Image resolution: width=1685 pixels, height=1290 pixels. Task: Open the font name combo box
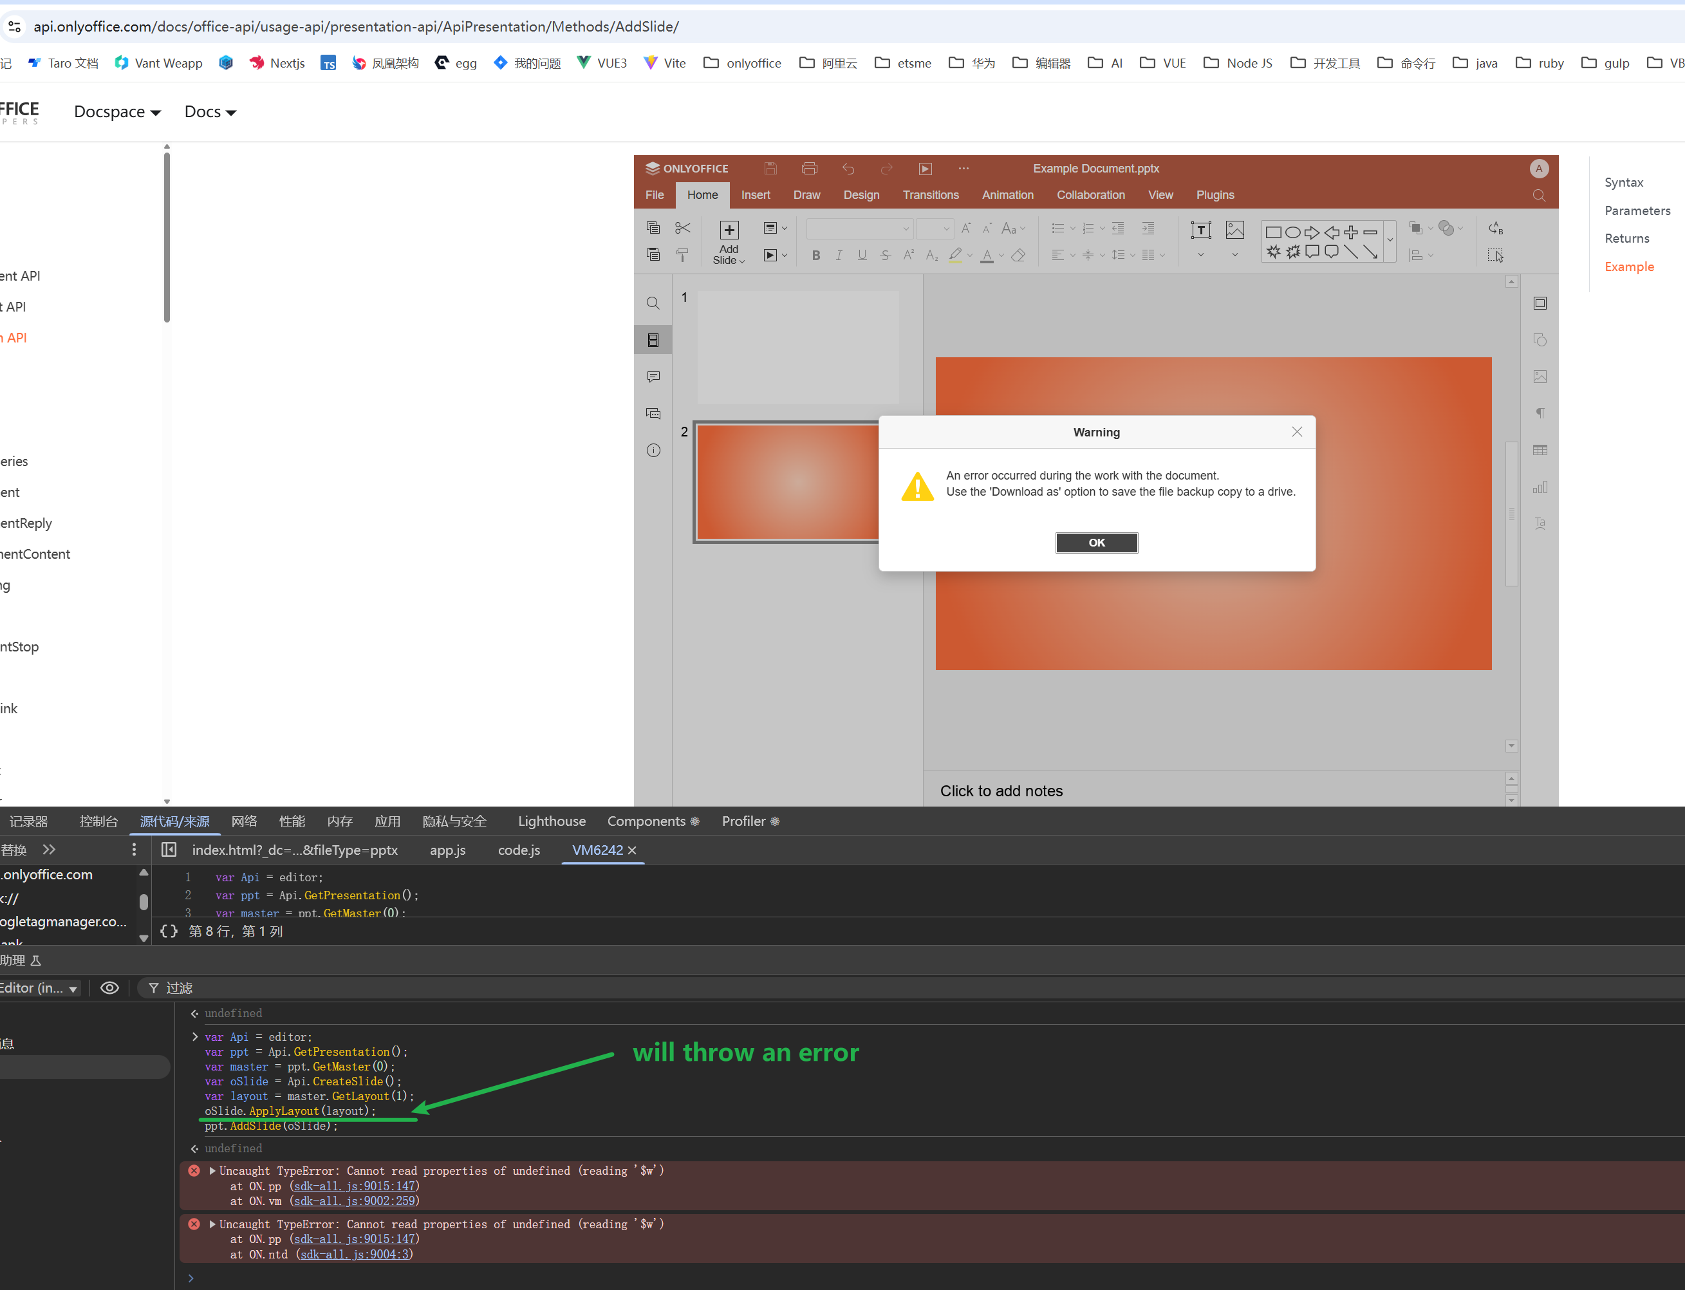coord(859,228)
